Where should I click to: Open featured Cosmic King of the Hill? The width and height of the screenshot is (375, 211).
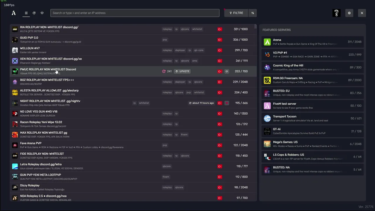coord(313,67)
